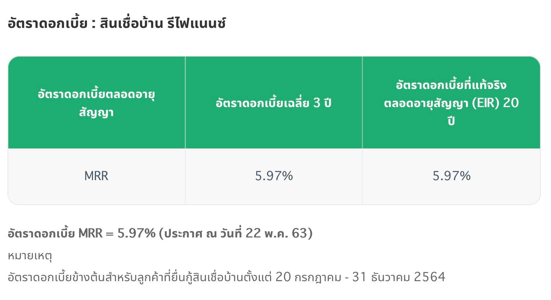Select the อัตราดอกเบี้ยตลอดอายุสัญญา column header
The image size is (551, 300).
tap(96, 103)
